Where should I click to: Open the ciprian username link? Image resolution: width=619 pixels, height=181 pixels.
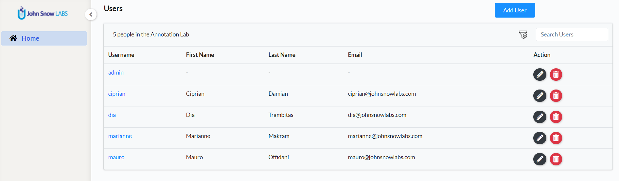117,94
